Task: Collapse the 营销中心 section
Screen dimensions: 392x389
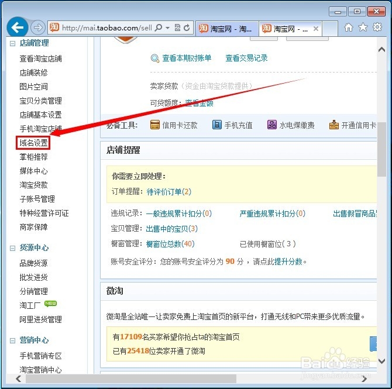Action: pos(12,340)
